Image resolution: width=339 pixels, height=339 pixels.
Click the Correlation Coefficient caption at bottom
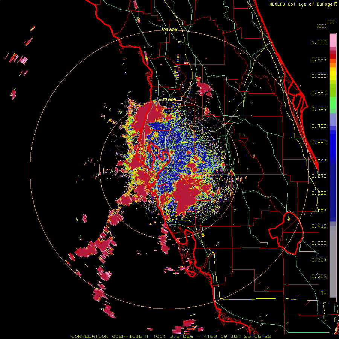171,336
